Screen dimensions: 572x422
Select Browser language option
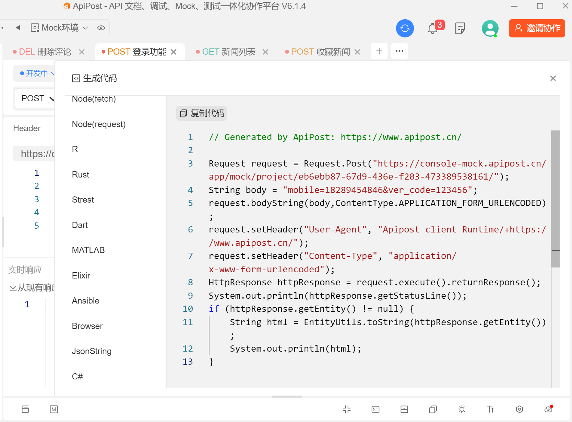pos(87,326)
